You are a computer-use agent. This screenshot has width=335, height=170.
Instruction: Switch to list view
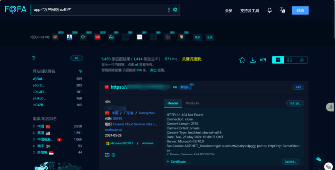(x=290, y=60)
